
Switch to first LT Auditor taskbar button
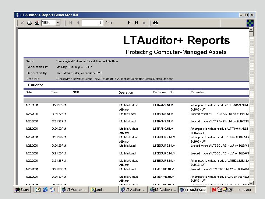(x=74, y=190)
